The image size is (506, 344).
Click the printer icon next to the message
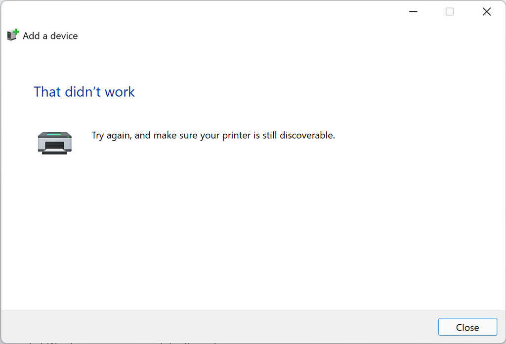pos(54,142)
